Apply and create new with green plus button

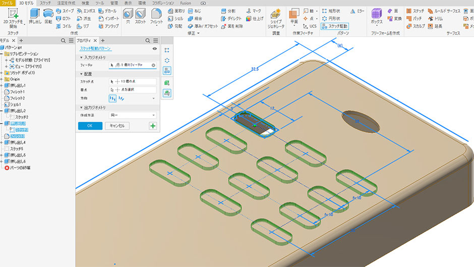click(x=153, y=126)
